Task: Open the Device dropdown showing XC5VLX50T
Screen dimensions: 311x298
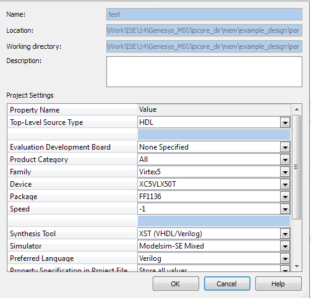Action: click(285, 184)
